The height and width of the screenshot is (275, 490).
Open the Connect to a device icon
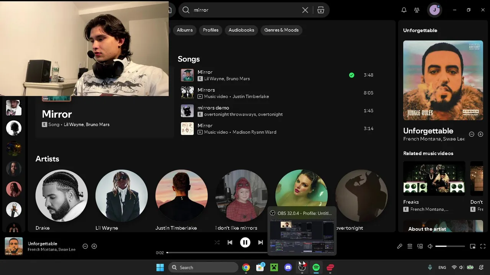pyautogui.click(x=420, y=246)
